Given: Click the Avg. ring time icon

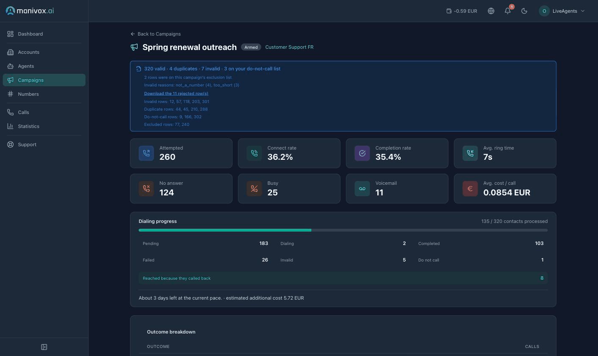Looking at the screenshot, I should pos(470,153).
